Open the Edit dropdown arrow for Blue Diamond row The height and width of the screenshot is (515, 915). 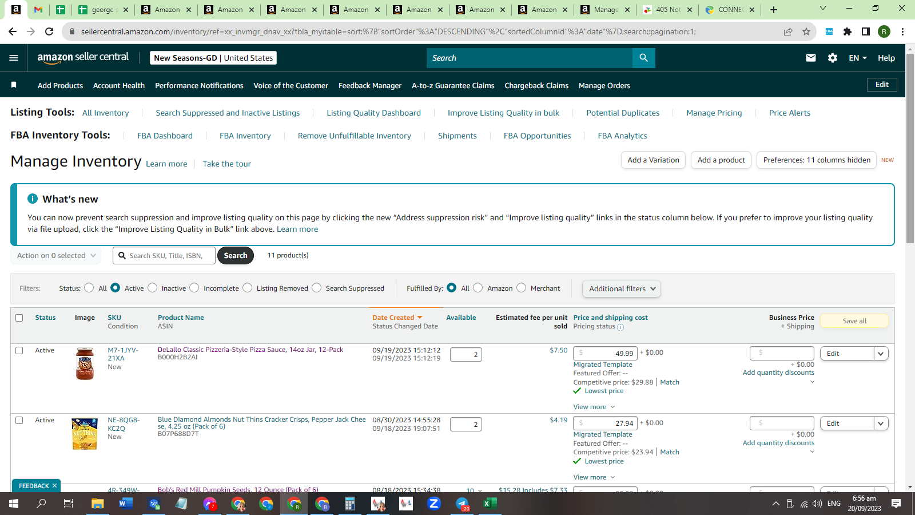click(x=881, y=423)
